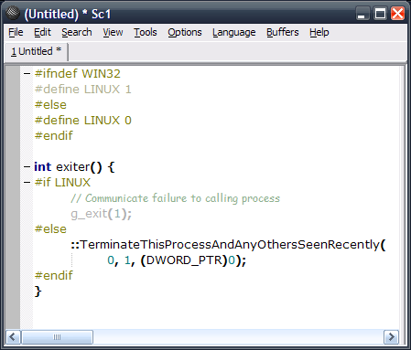Viewport: 411px width, 350px height.
Task: Click the first '#else' line after '#define LINUX 1'
Action: (x=50, y=105)
